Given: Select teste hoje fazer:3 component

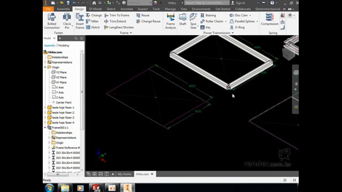Looking at the screenshot, I should [x=61, y=117].
